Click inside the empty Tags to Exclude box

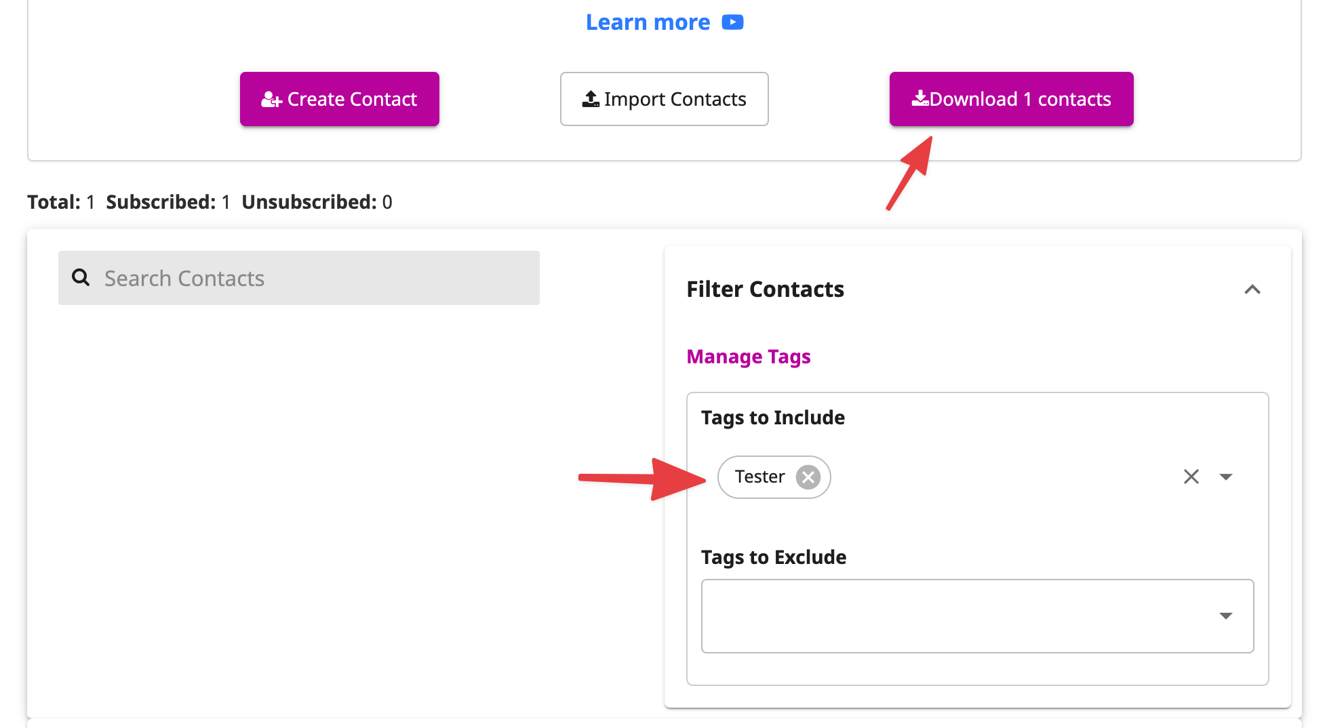977,616
